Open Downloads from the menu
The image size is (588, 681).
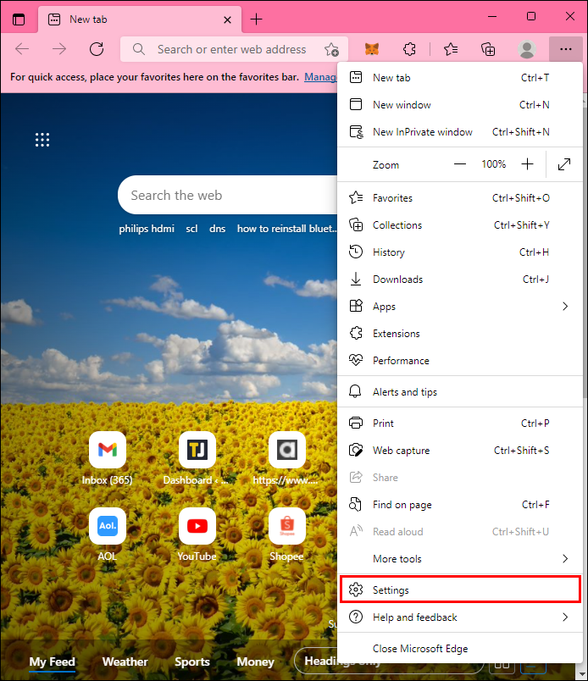click(460, 280)
